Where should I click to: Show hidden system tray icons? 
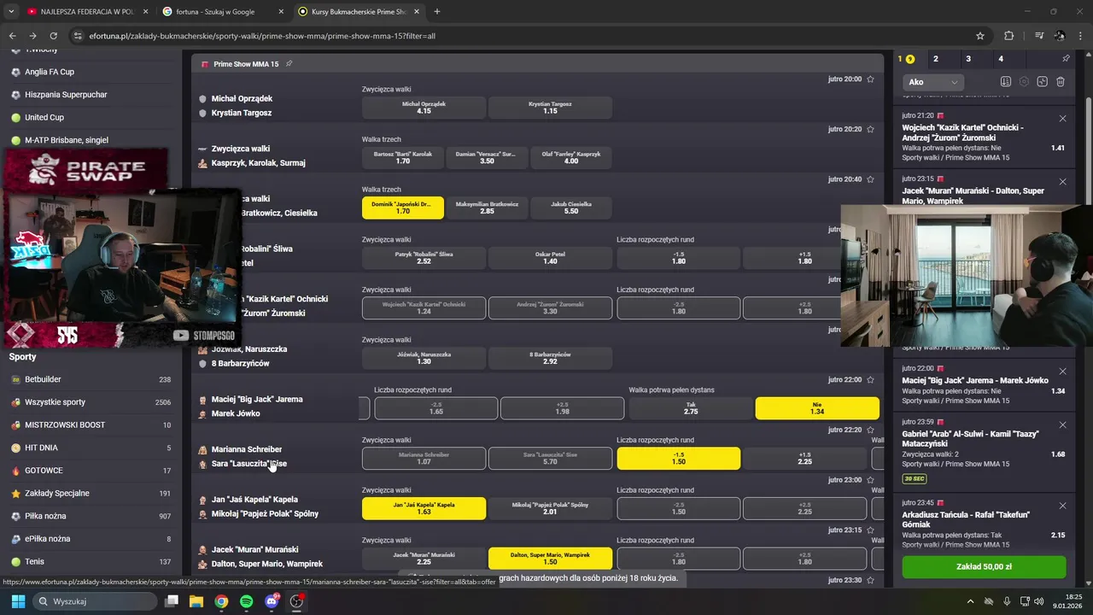pos(969,601)
